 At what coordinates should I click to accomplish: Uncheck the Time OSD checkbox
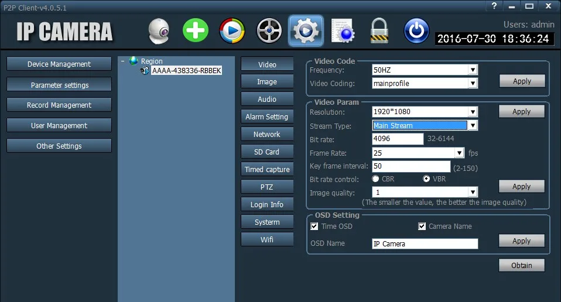(x=314, y=227)
